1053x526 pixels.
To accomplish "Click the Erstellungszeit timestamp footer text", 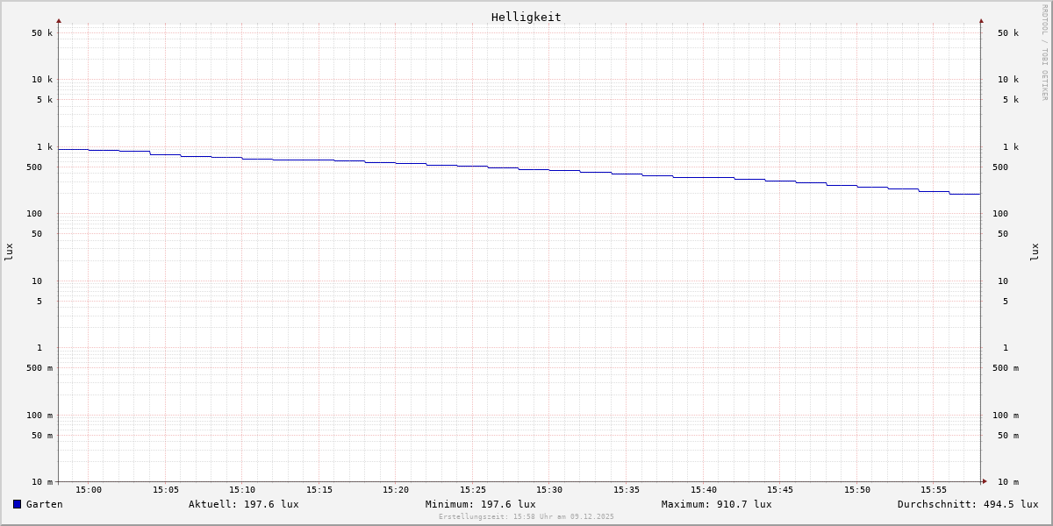I will 526,516.
